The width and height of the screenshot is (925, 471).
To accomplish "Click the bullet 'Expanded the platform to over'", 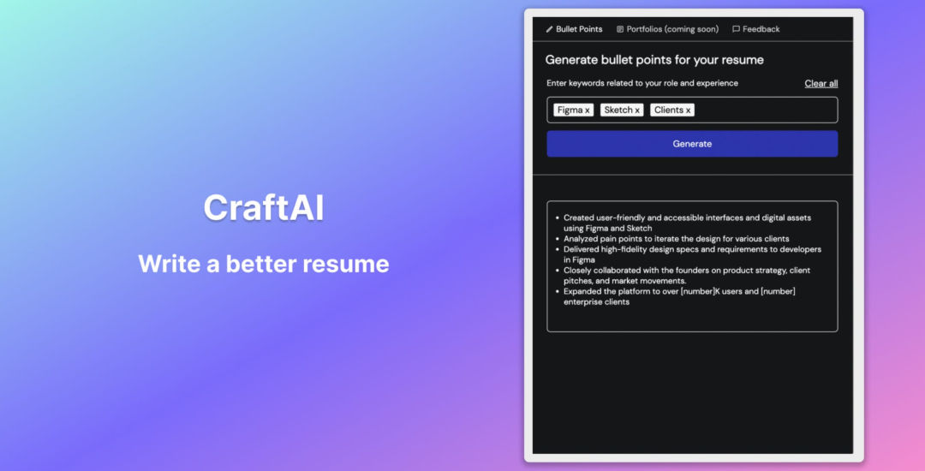I will [678, 296].
